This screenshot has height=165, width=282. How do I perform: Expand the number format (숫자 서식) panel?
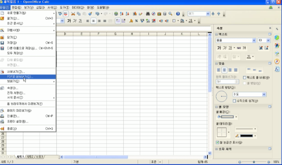216,149
